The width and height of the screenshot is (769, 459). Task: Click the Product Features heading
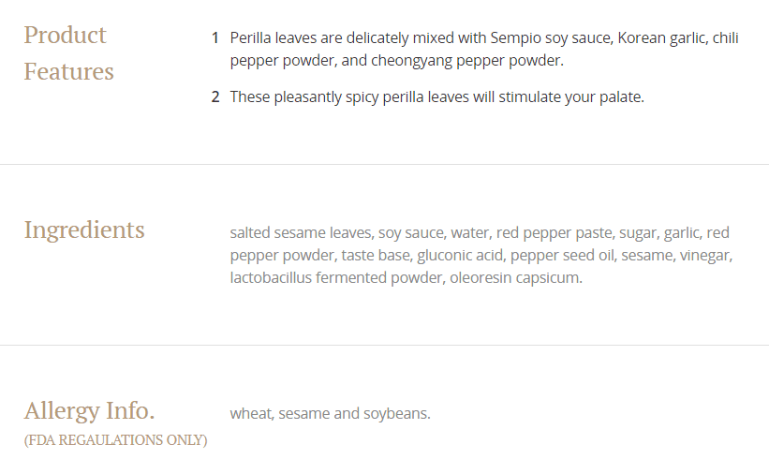(67, 53)
